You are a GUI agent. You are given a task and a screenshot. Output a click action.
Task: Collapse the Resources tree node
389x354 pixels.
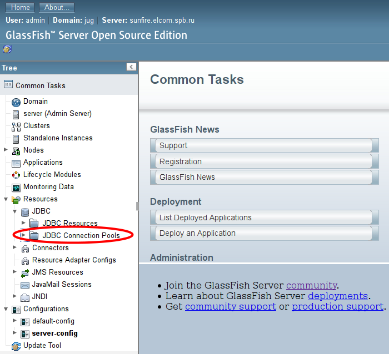pyautogui.click(x=6, y=199)
